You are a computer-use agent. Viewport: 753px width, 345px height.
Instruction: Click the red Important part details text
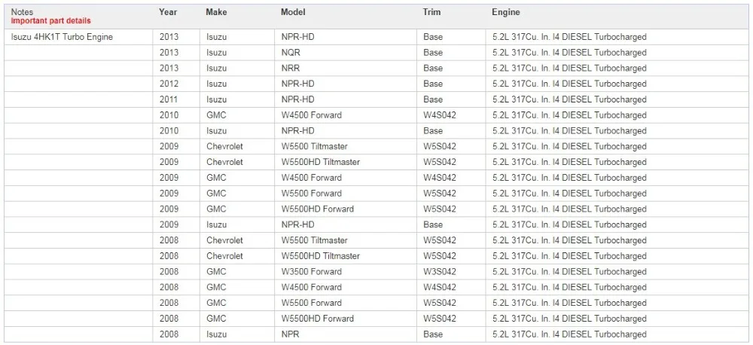pos(50,20)
